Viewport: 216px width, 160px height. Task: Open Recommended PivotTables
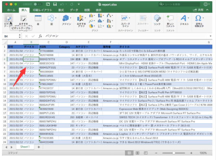(24, 21)
